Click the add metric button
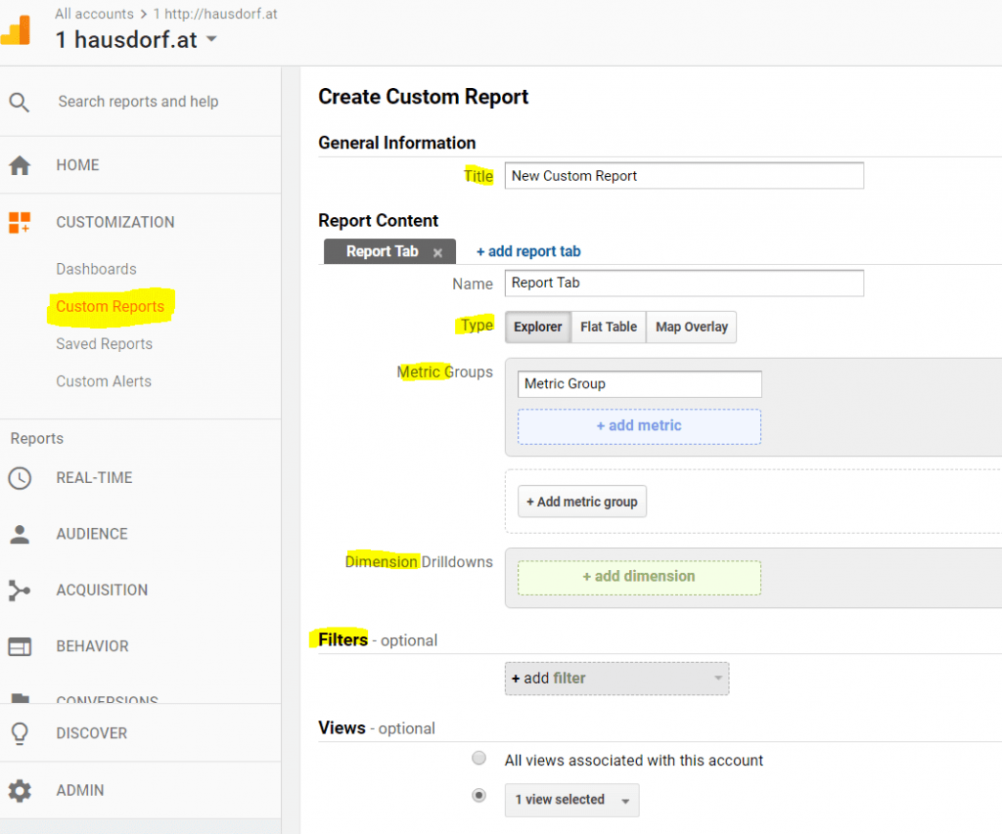Screen dimensions: 1002x834 click(x=639, y=426)
